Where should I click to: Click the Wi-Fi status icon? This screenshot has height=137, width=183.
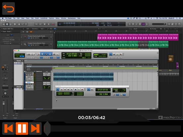point(149,18)
